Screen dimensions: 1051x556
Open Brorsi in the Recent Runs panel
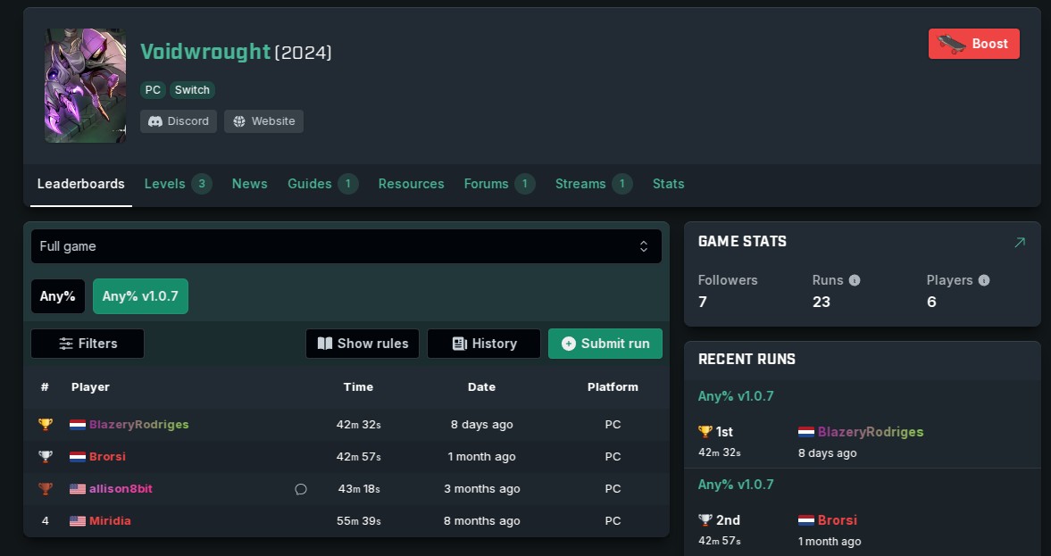(838, 520)
